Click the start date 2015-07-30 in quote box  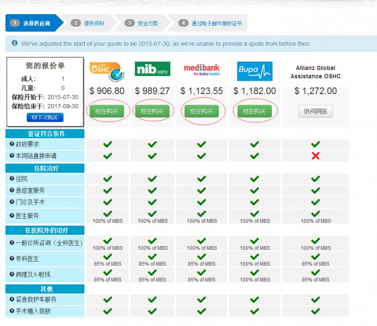(x=63, y=97)
